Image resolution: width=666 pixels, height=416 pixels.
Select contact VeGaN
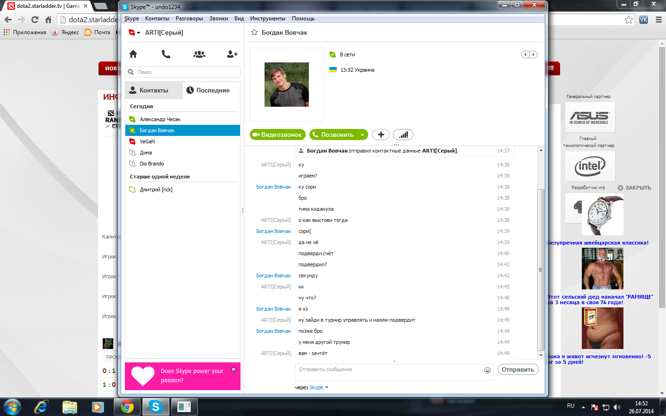coord(183,141)
